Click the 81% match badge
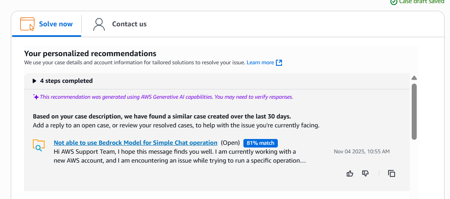450x199 pixels. tap(260, 143)
